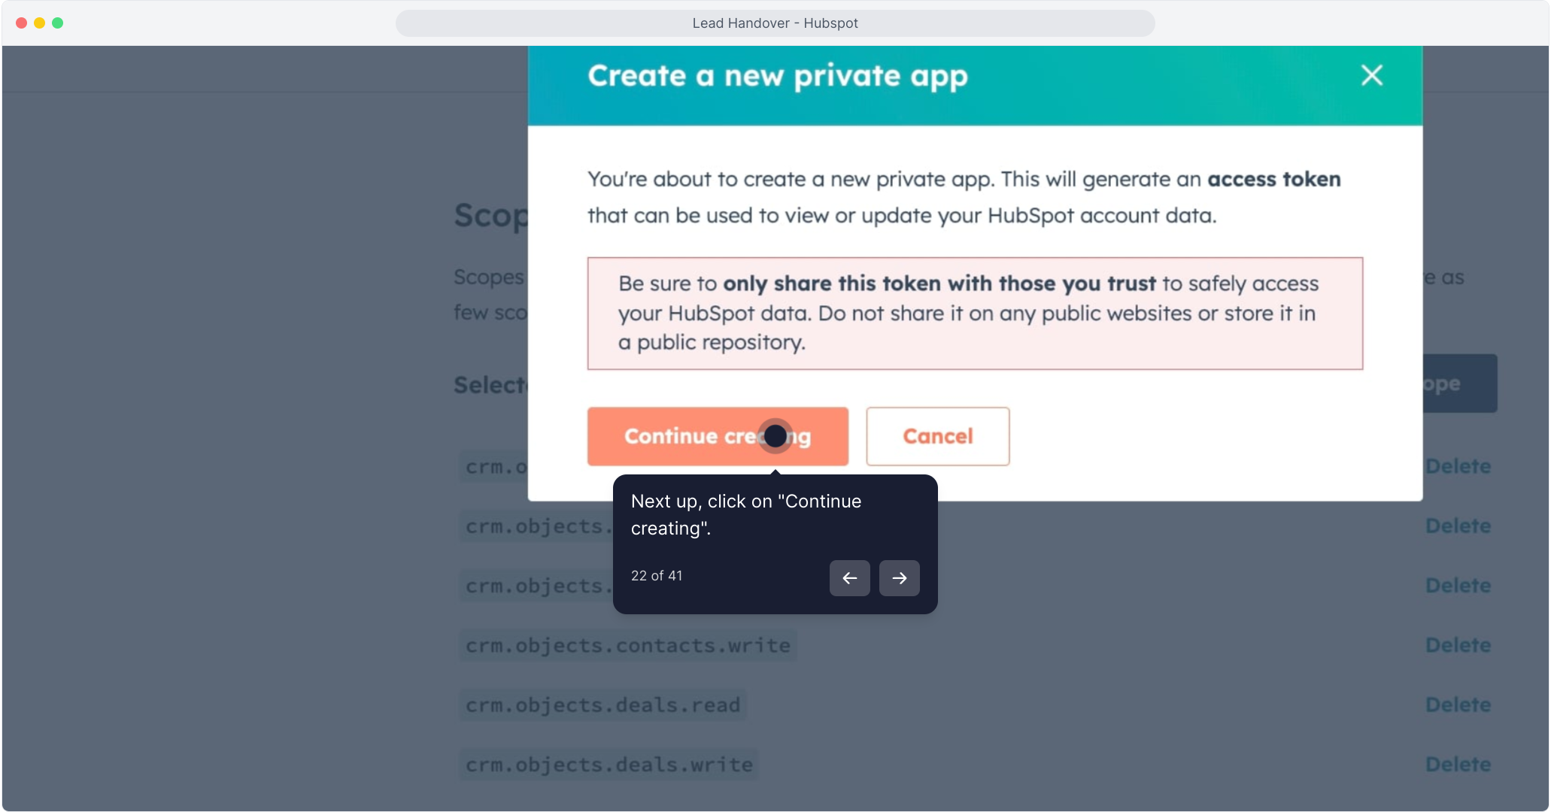Screen dimensions: 1551x812
Task: Click the red macOS close window dot
Action: pos(21,23)
